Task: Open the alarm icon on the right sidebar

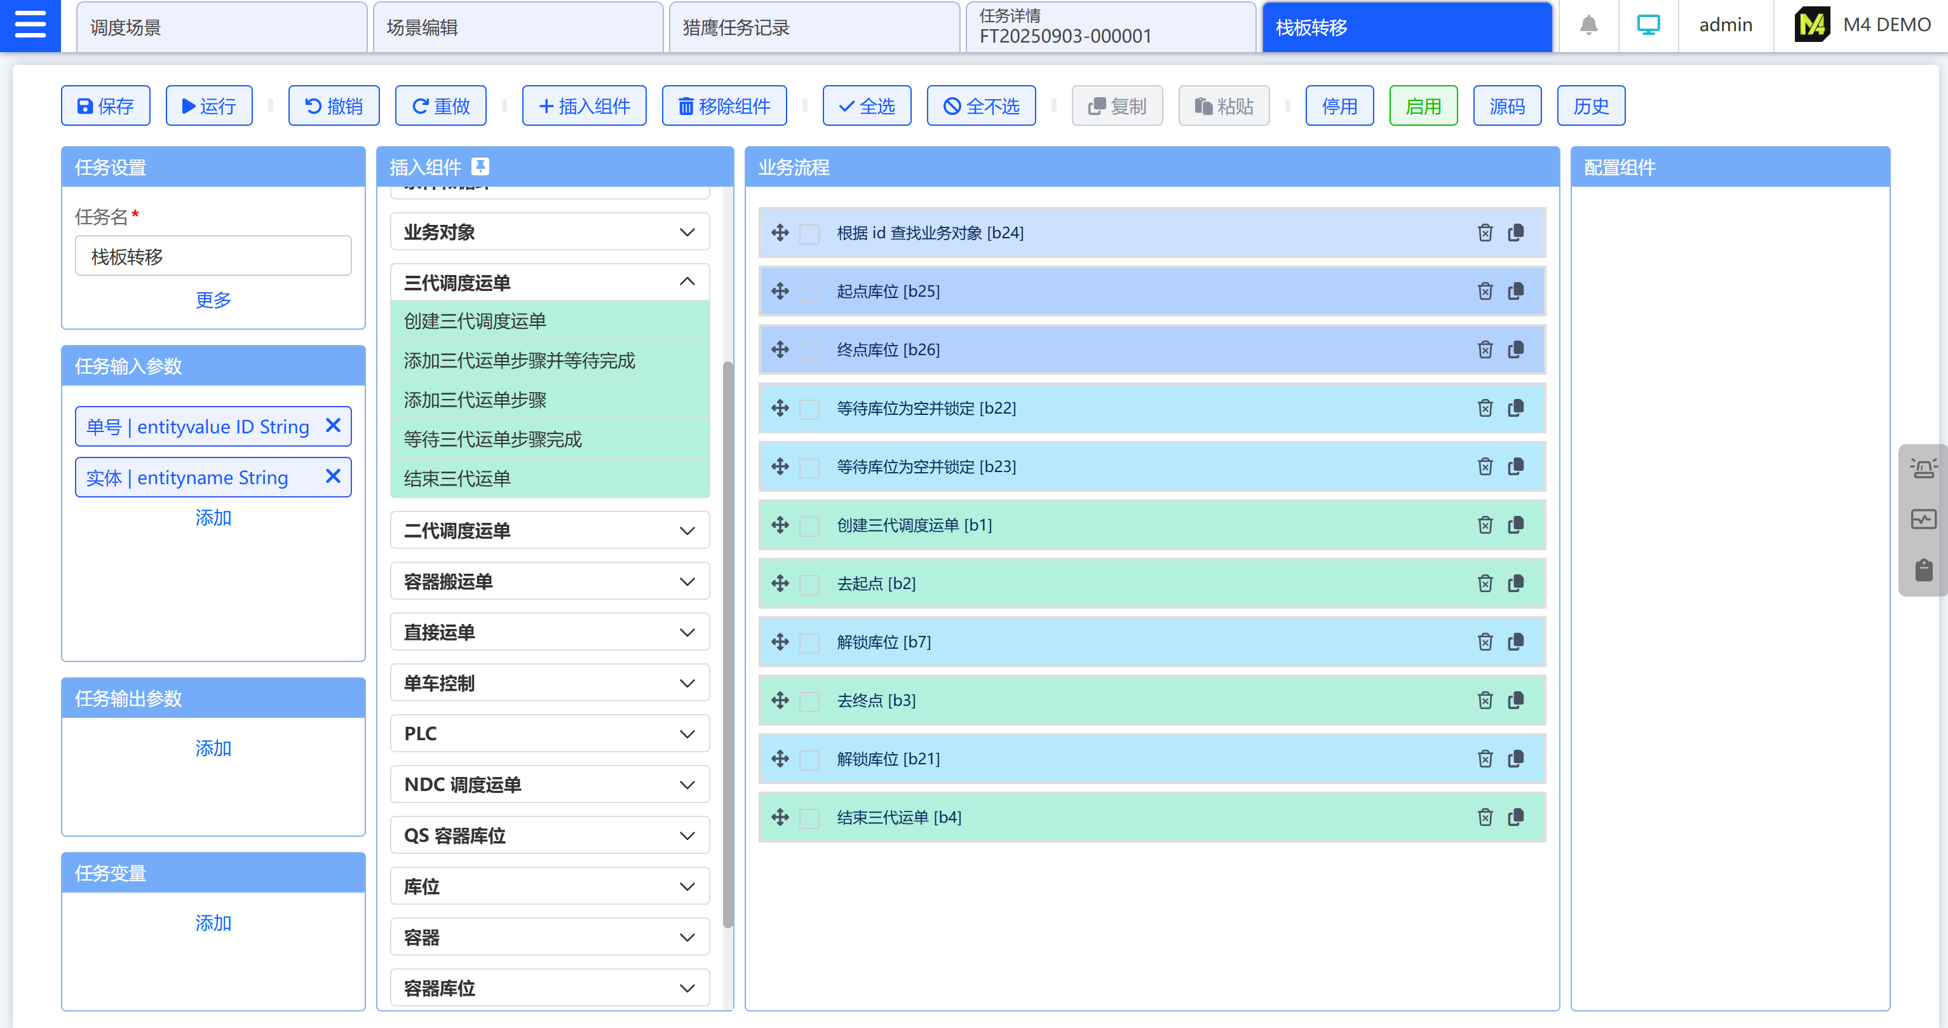Action: 1923,468
